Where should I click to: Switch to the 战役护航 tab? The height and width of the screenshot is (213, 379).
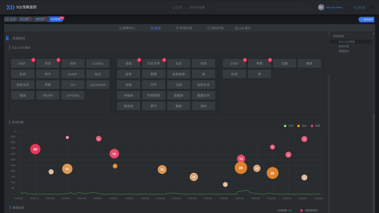[x=215, y=28]
